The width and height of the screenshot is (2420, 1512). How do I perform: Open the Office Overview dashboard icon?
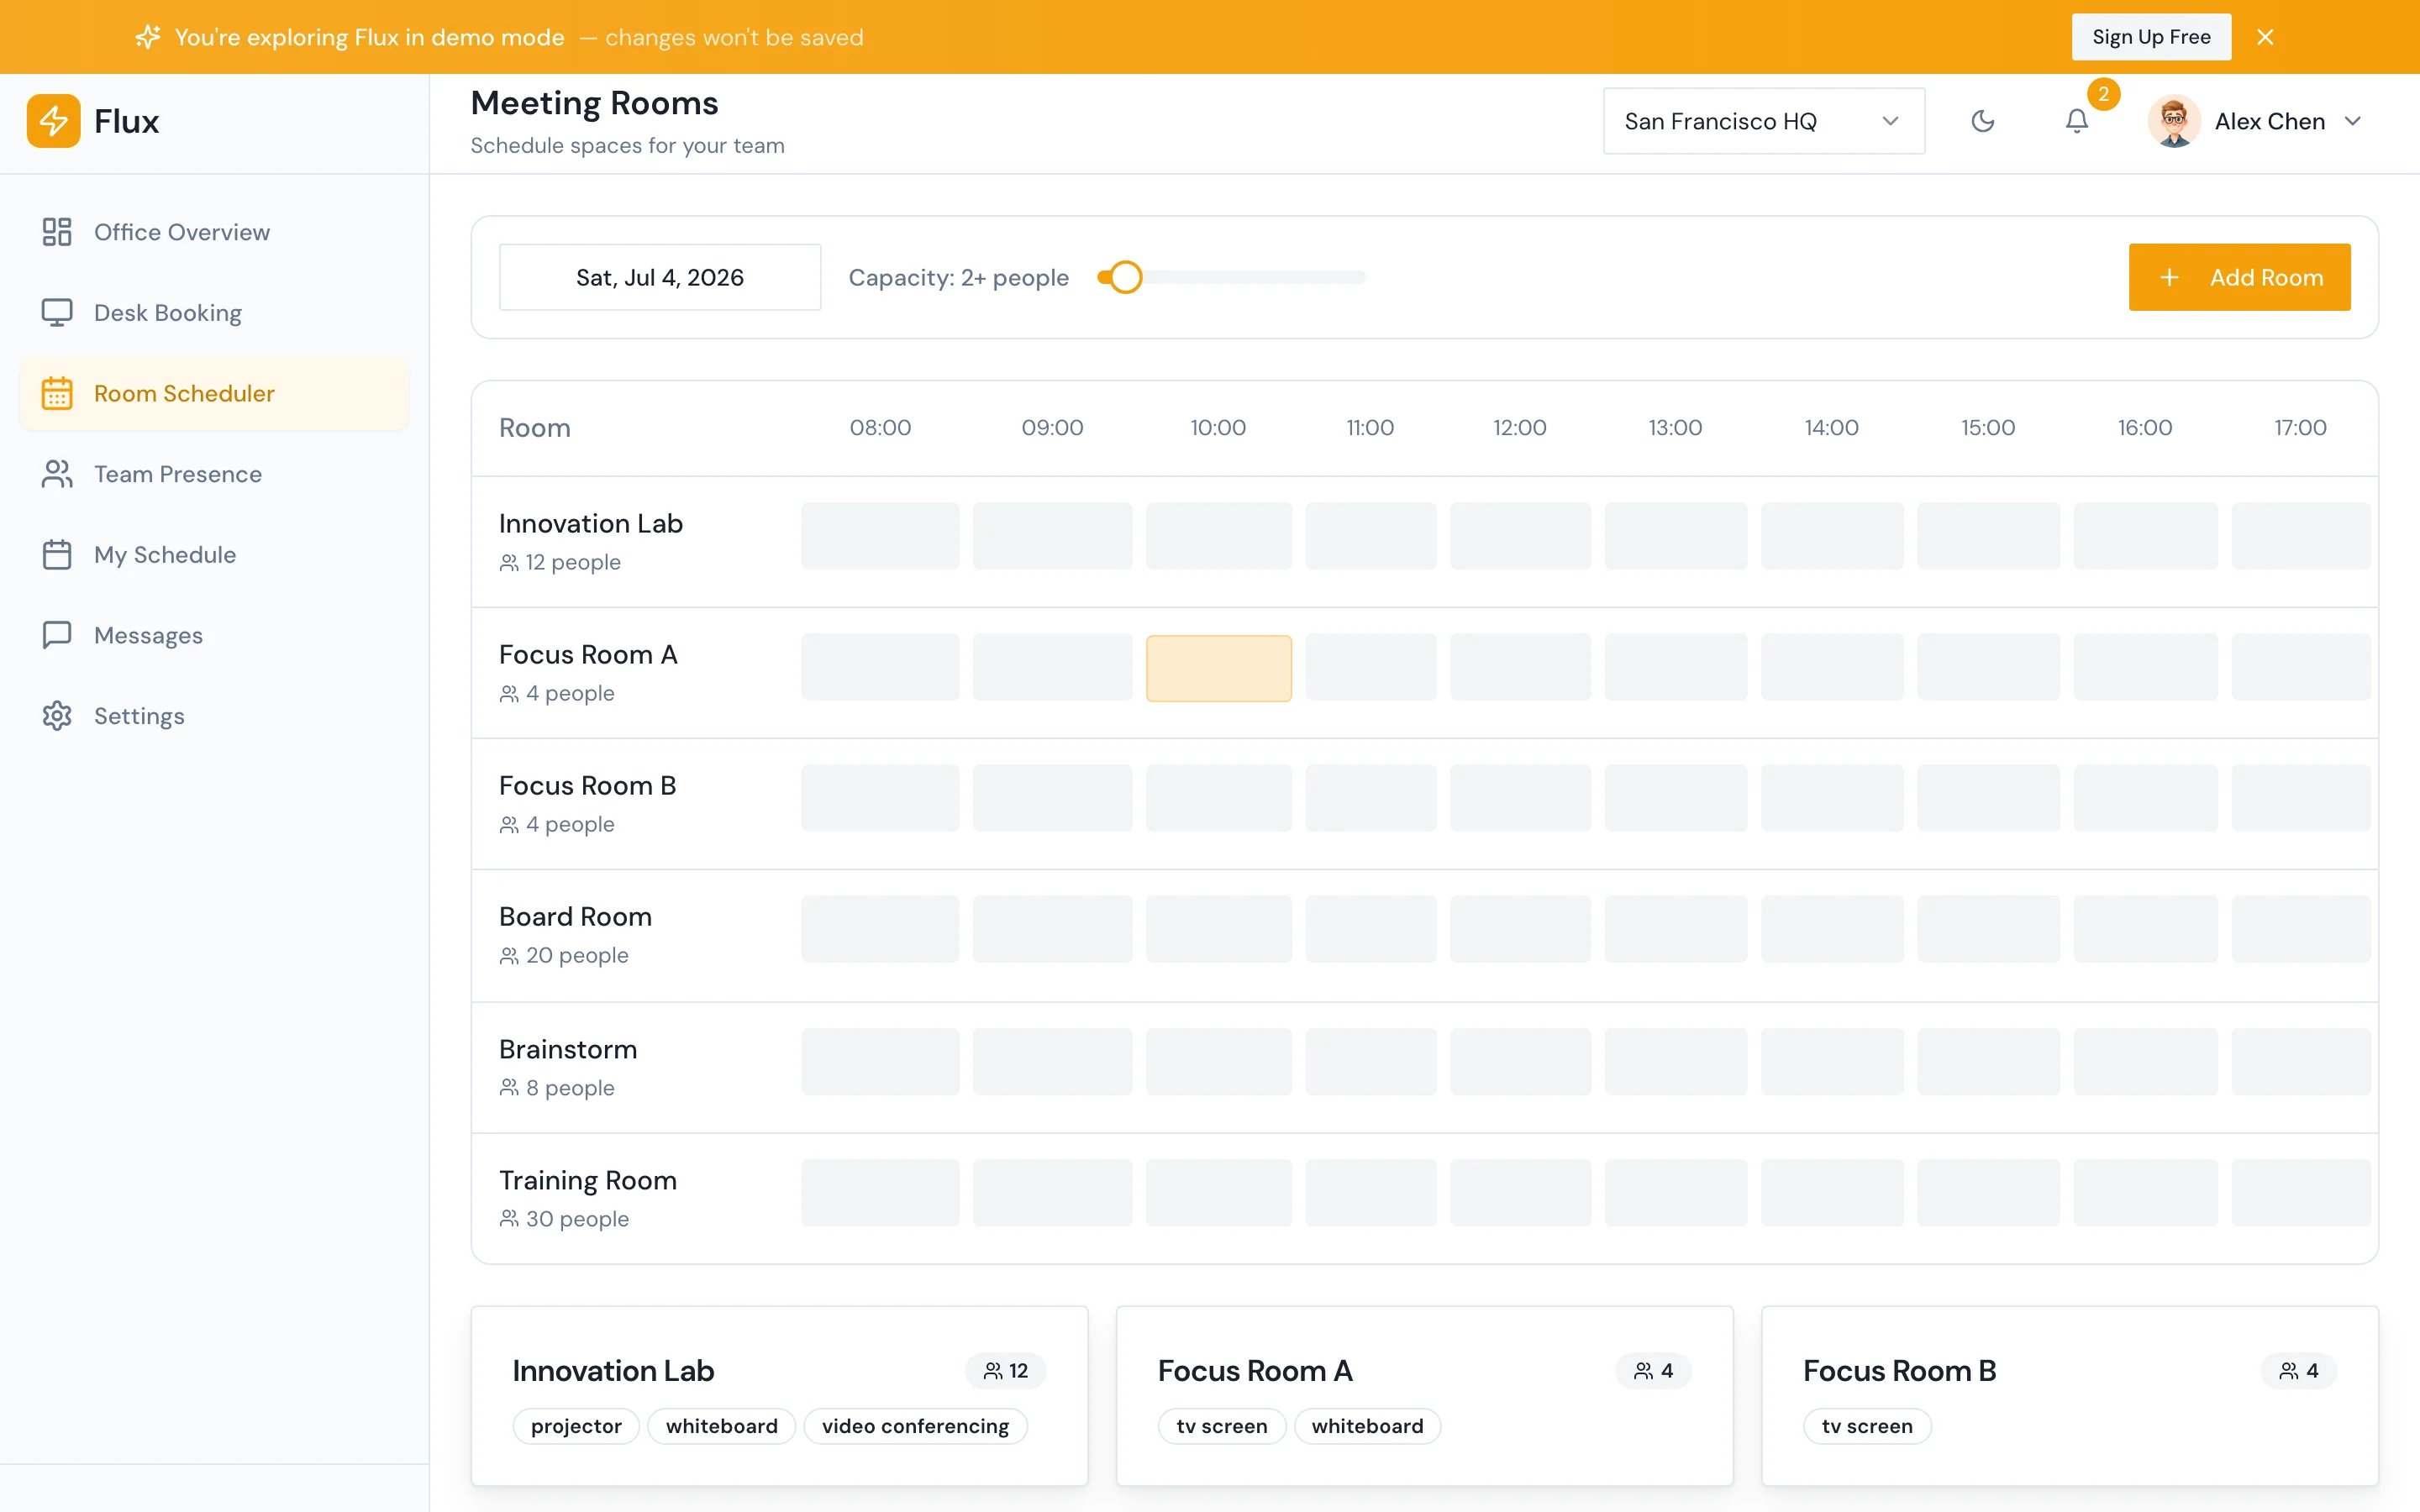[57, 232]
